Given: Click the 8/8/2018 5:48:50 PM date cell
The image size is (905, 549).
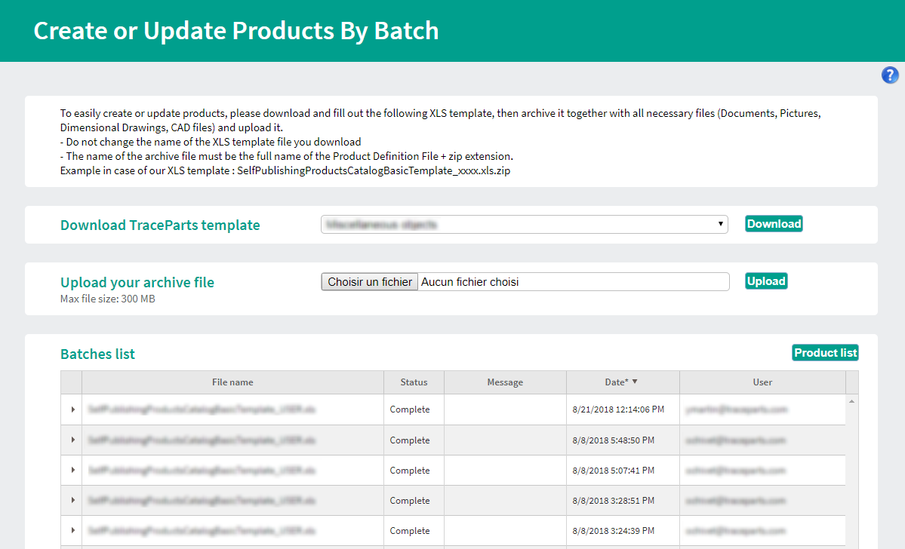Looking at the screenshot, I should 613,440.
